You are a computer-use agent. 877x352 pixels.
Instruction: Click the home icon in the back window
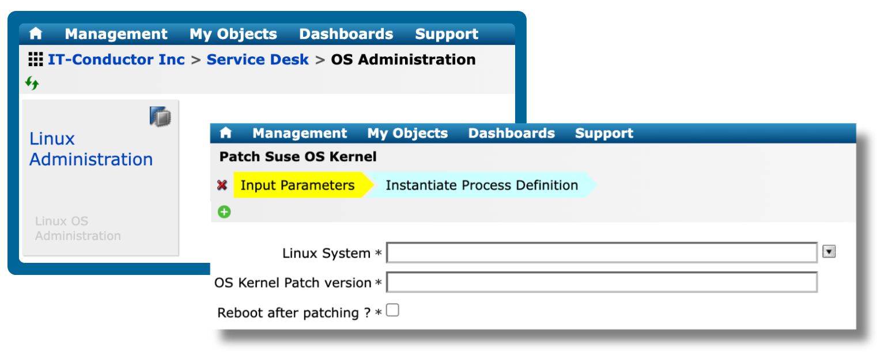pyautogui.click(x=36, y=34)
